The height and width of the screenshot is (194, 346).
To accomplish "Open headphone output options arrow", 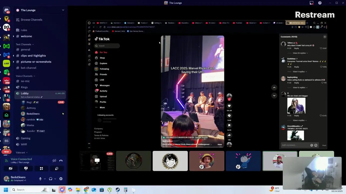I will (x=55, y=179).
